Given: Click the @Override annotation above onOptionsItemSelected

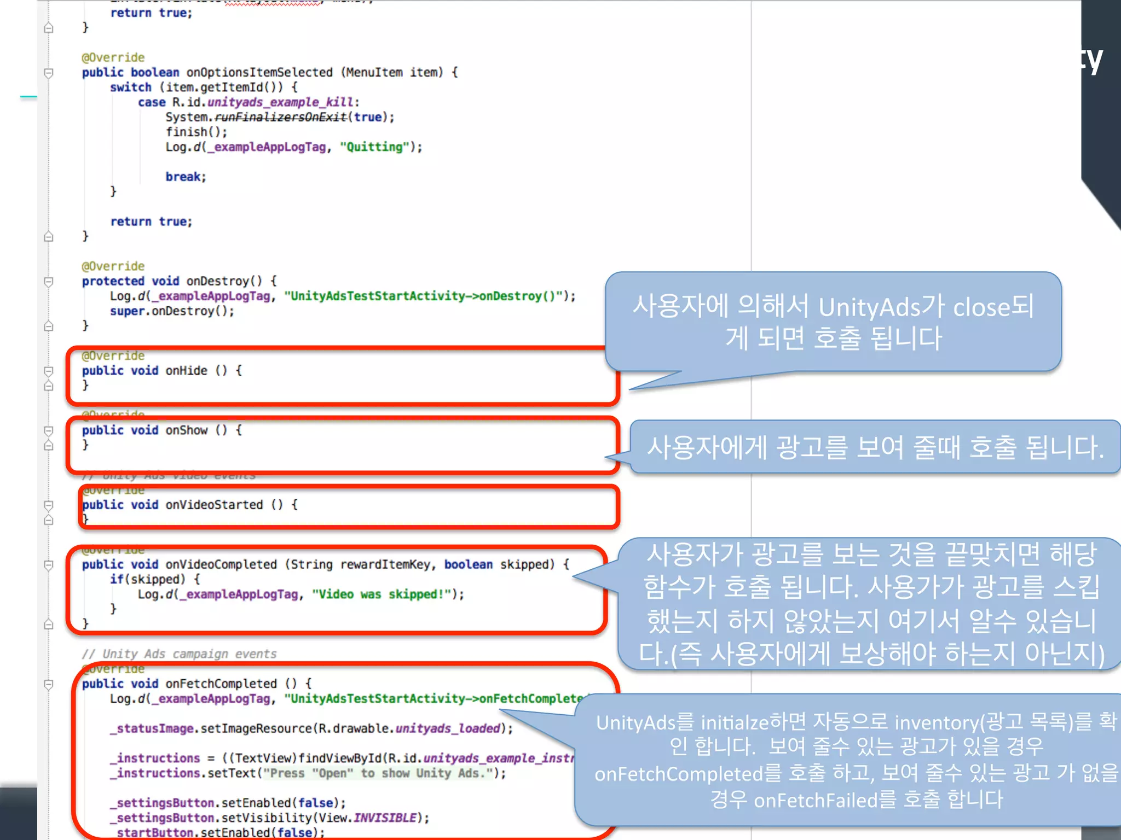Looking at the screenshot, I should click(113, 57).
